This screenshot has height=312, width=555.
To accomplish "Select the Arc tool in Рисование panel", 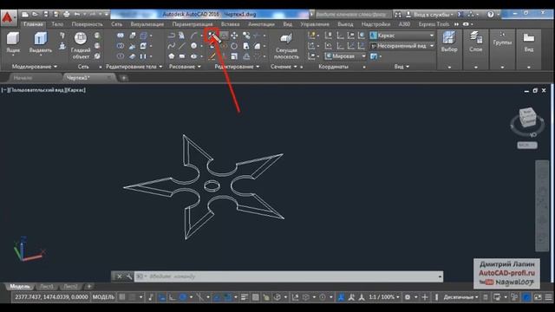I will pos(193,36).
